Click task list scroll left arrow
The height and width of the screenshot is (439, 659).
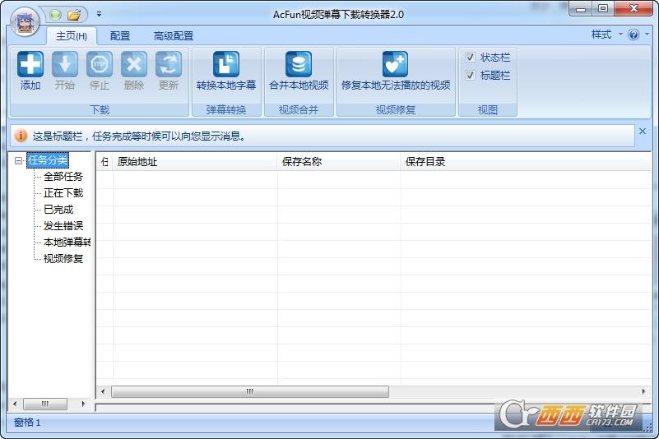click(103, 391)
